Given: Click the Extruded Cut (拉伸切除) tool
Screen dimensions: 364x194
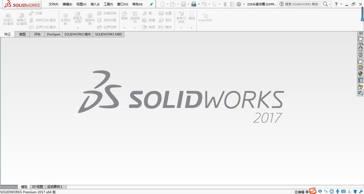Looking at the screenshot, I should point(66,19).
